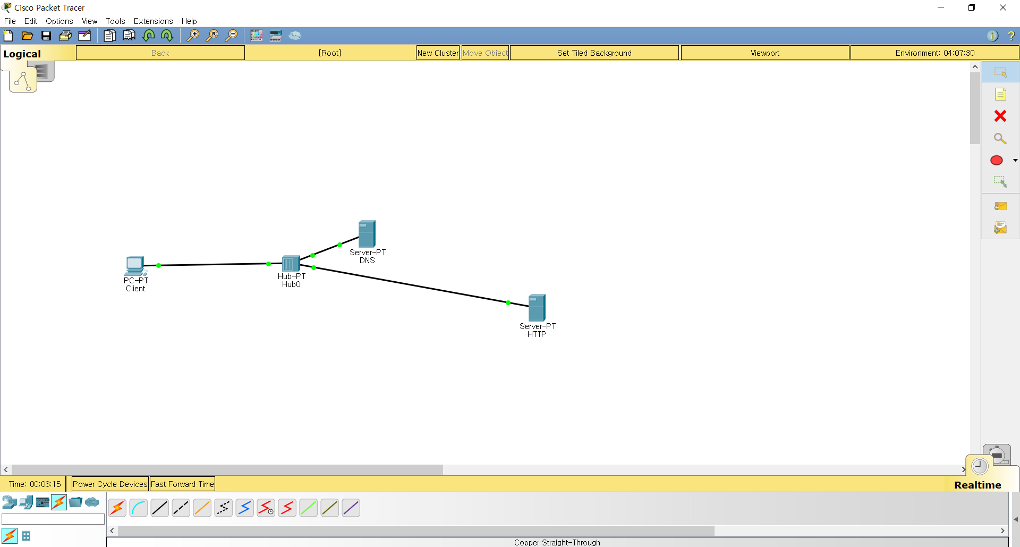Pick the dotted Phone cable
1020x547 pixels.
(x=224, y=508)
